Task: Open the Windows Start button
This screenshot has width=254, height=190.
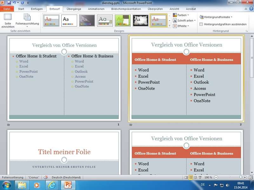Action: [6, 185]
